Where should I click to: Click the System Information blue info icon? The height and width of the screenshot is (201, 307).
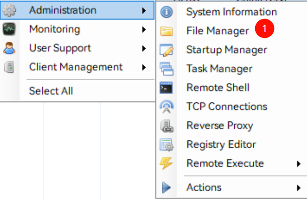[167, 12]
